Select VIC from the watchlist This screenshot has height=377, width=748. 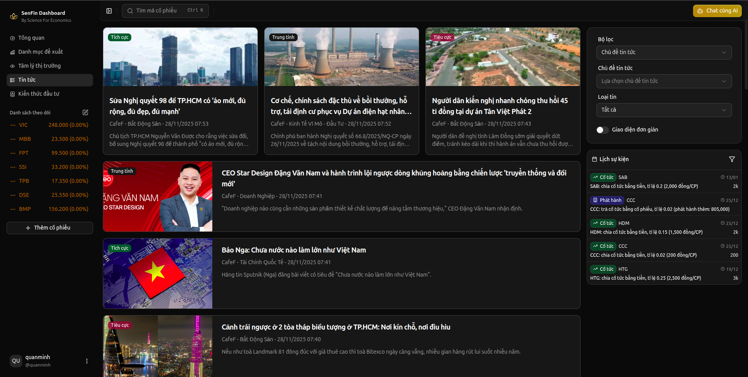coord(23,125)
